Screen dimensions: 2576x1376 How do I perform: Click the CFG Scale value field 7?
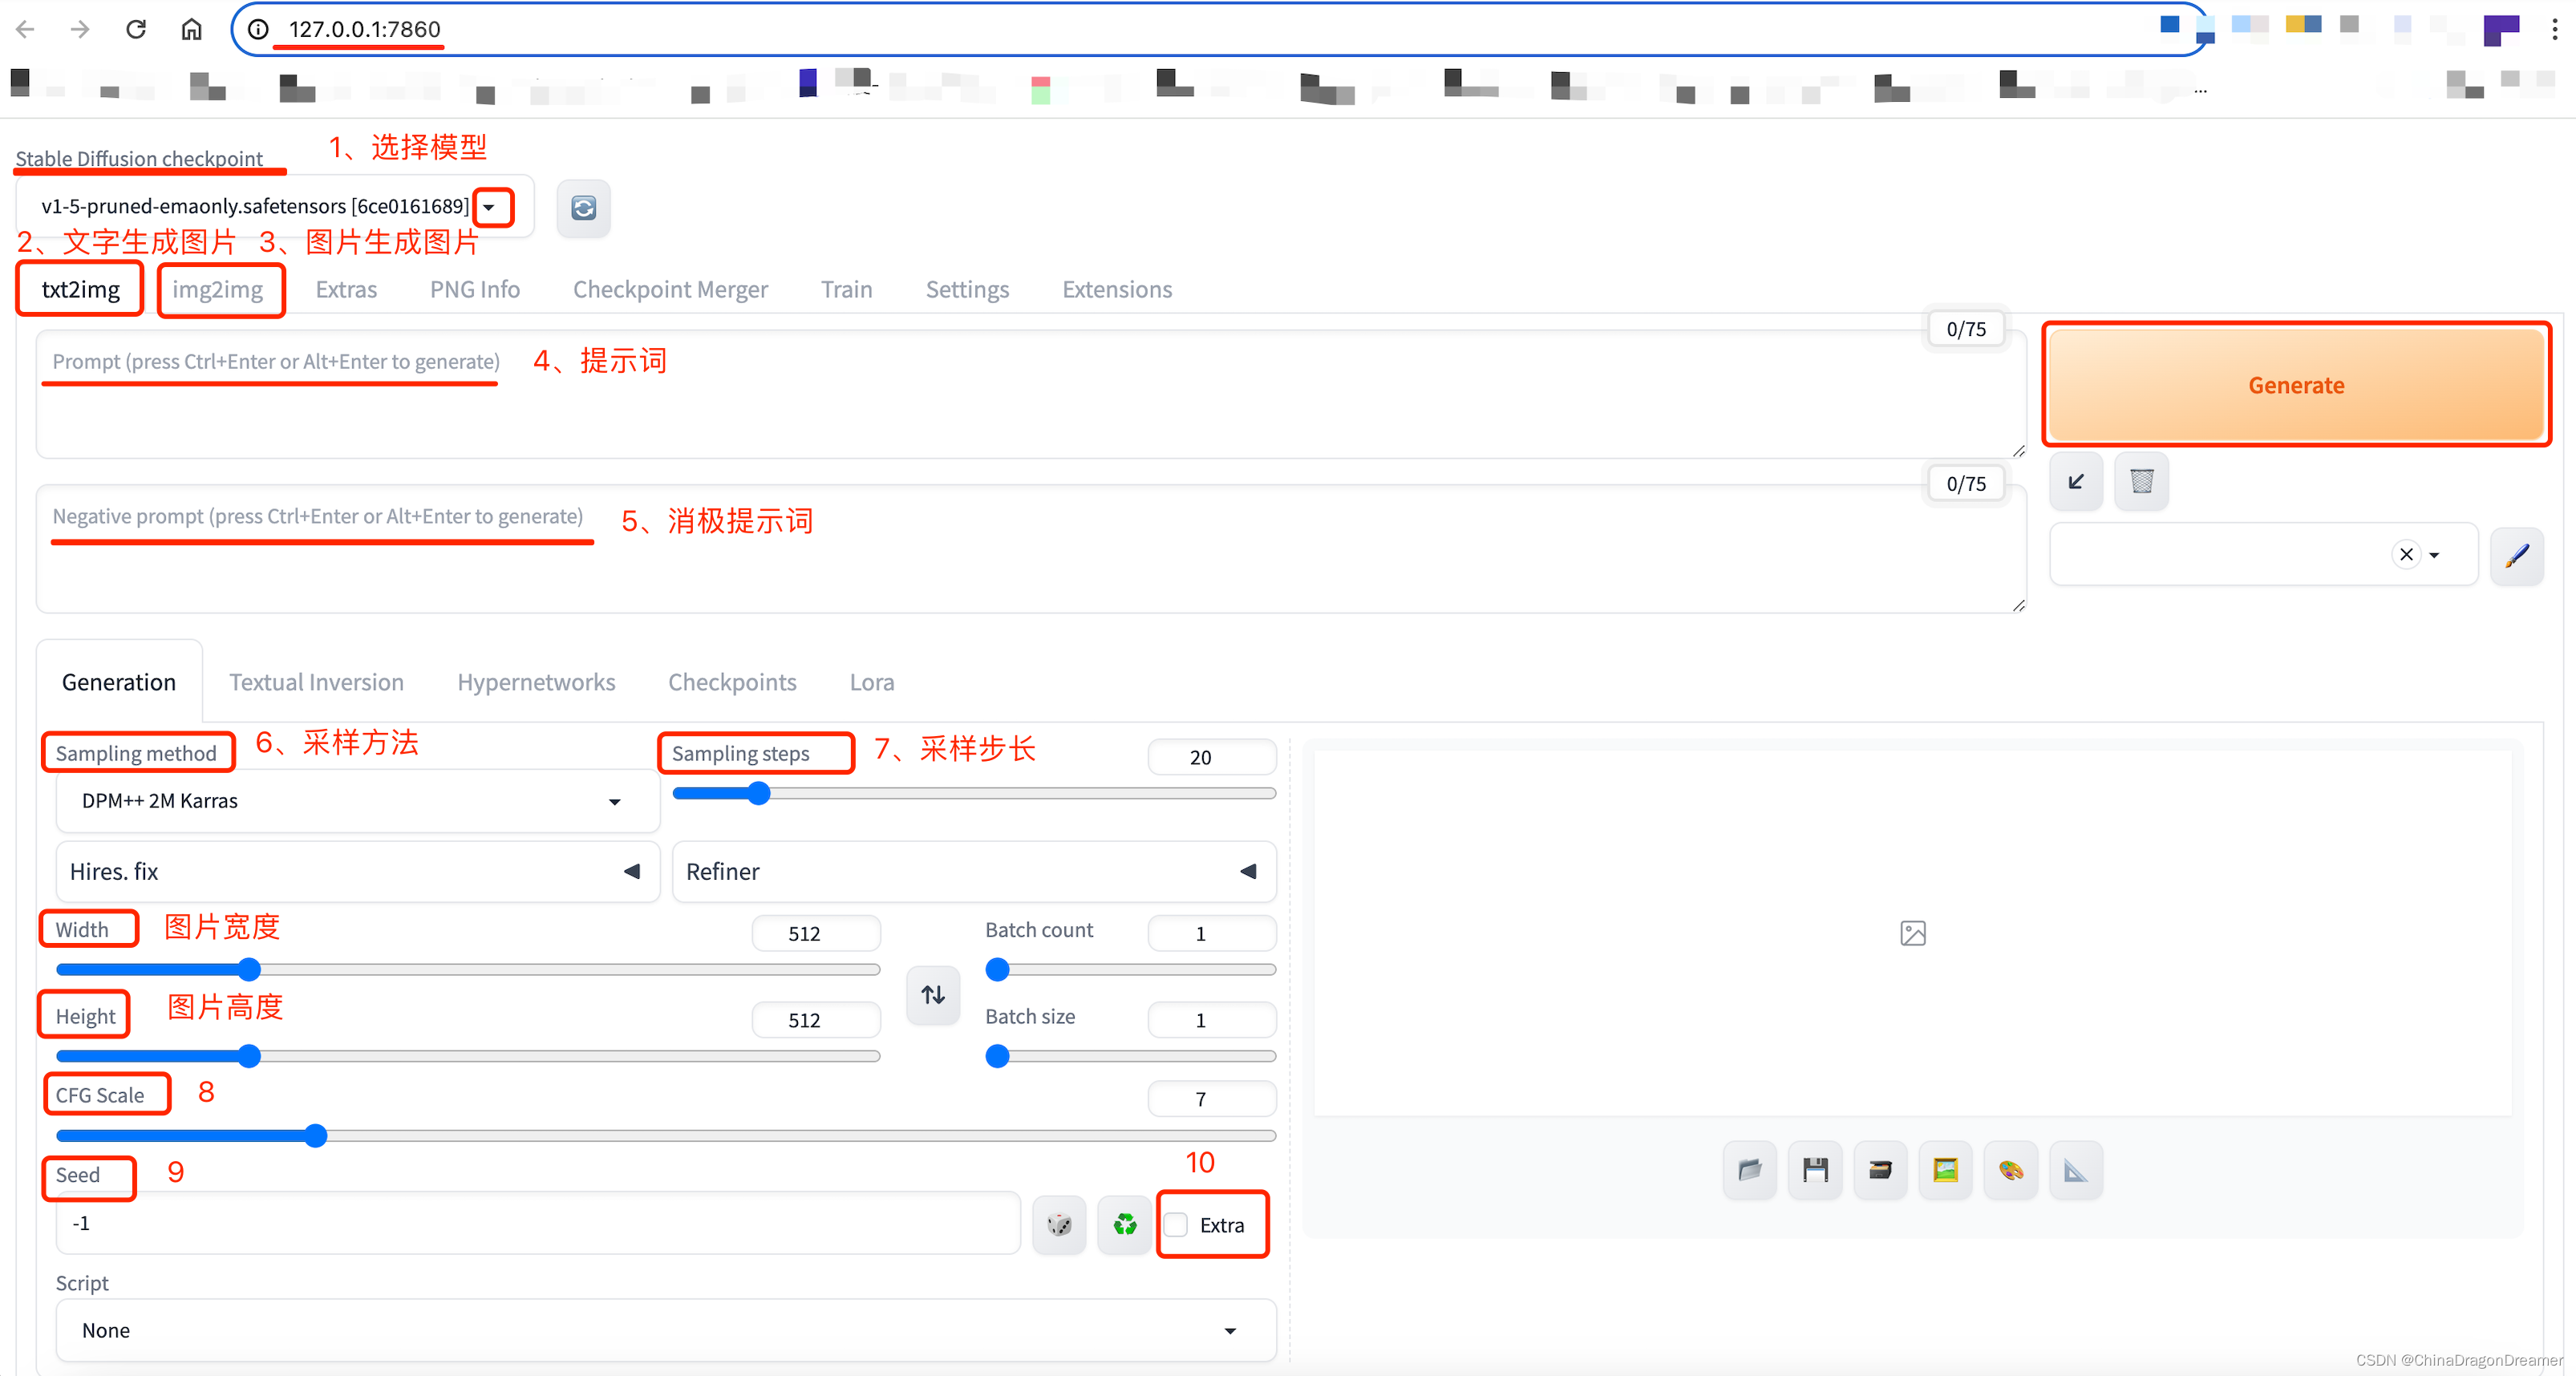[1212, 1100]
